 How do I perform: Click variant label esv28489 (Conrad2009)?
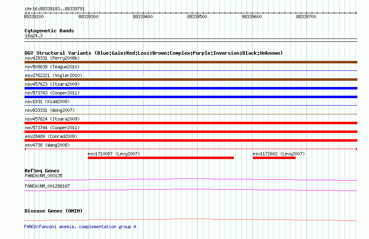tap(51, 136)
